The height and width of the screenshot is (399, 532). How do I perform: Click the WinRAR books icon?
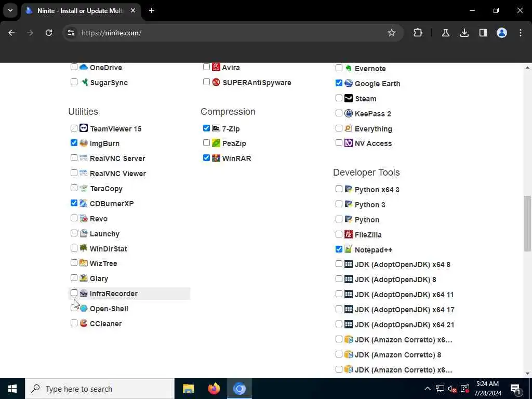(x=216, y=158)
